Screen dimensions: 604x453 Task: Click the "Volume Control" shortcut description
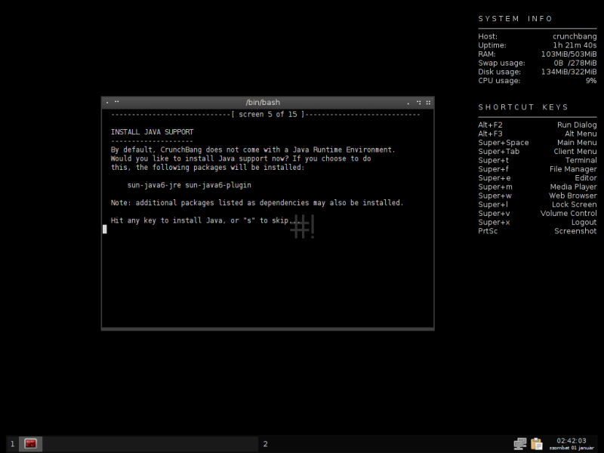point(569,214)
